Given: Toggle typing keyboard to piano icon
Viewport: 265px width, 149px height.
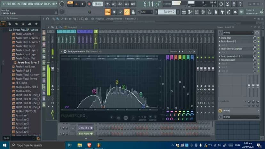Looking at the screenshot, I should 108,12.
